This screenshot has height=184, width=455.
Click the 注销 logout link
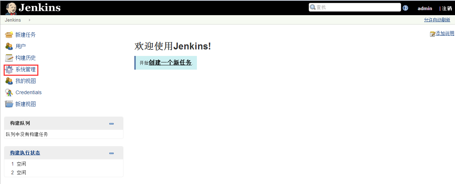[x=447, y=8]
